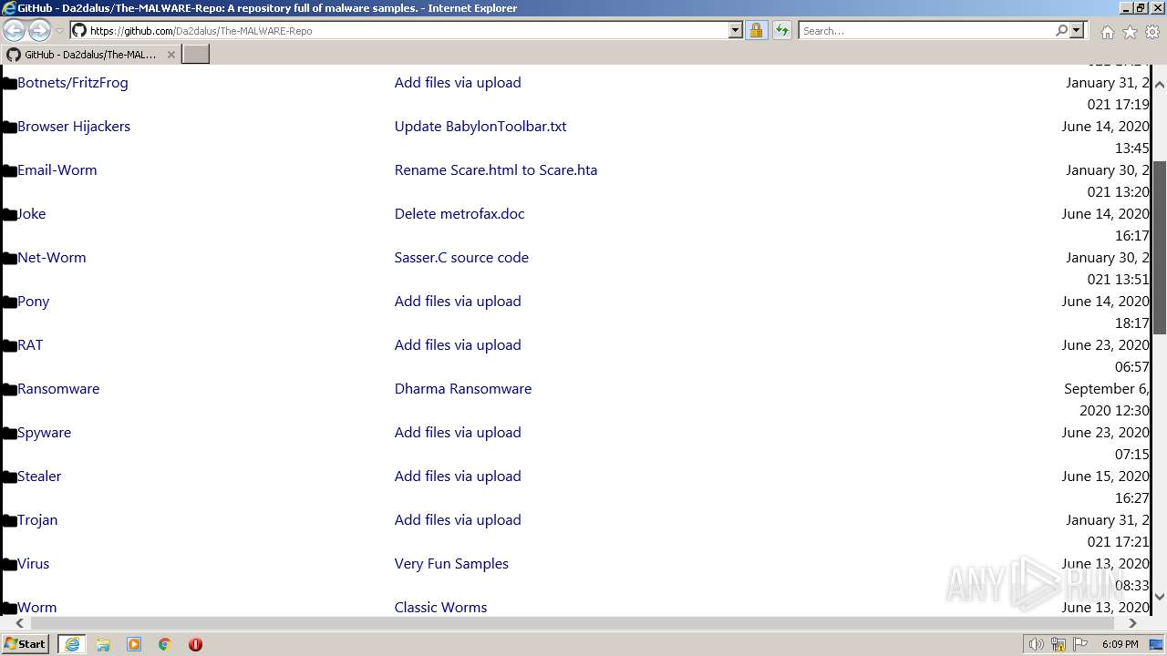
Task: Open commit 'Dharma Ransomware'
Action: click(x=463, y=388)
